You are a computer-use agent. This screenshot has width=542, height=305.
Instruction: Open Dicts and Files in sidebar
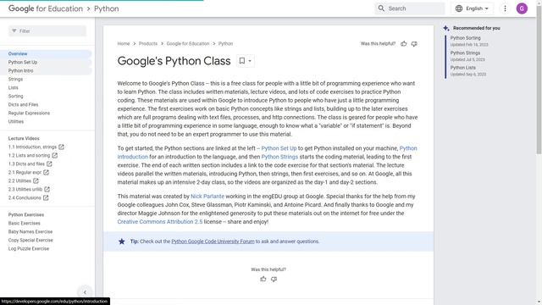(23, 104)
